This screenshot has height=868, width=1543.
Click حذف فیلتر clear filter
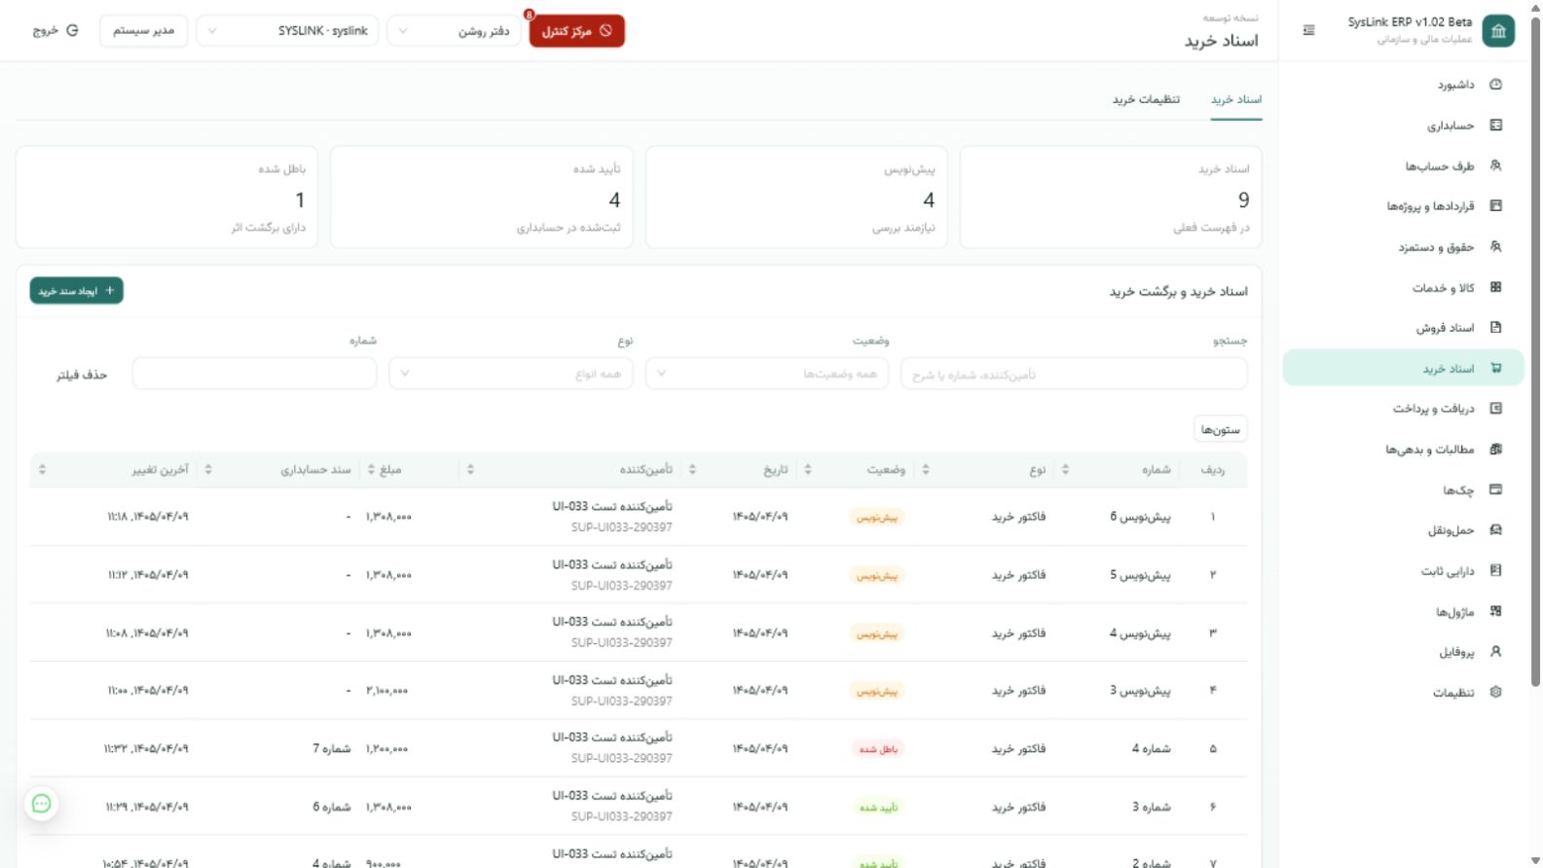(x=82, y=375)
